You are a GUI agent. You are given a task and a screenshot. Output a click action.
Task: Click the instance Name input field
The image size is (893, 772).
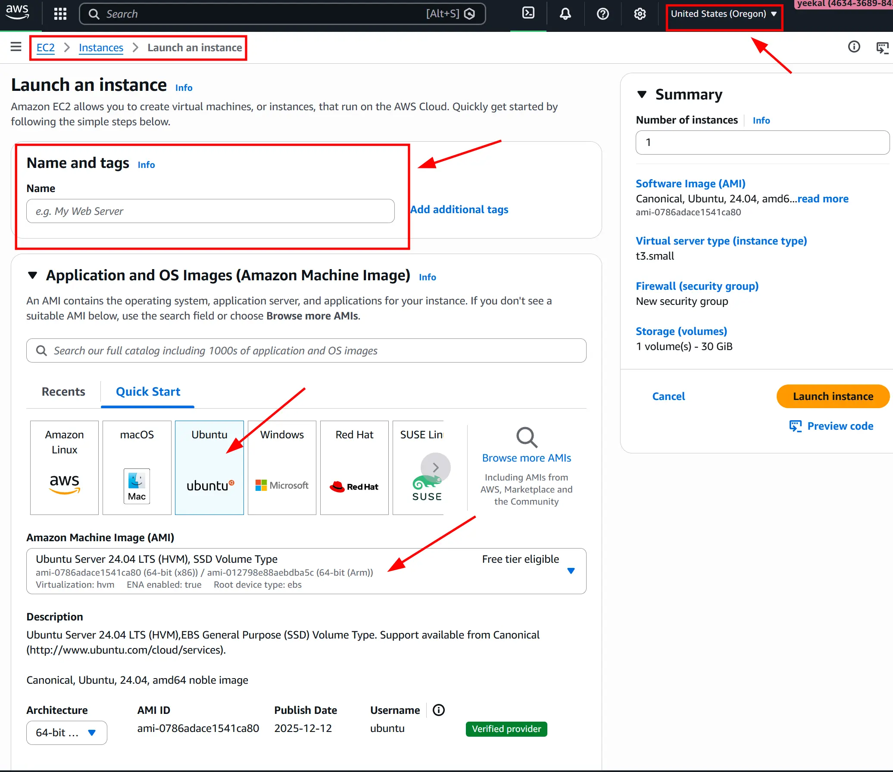pyautogui.click(x=210, y=211)
